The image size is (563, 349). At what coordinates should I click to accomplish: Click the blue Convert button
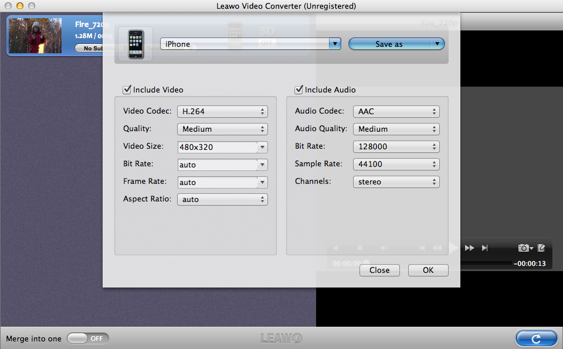click(x=537, y=338)
